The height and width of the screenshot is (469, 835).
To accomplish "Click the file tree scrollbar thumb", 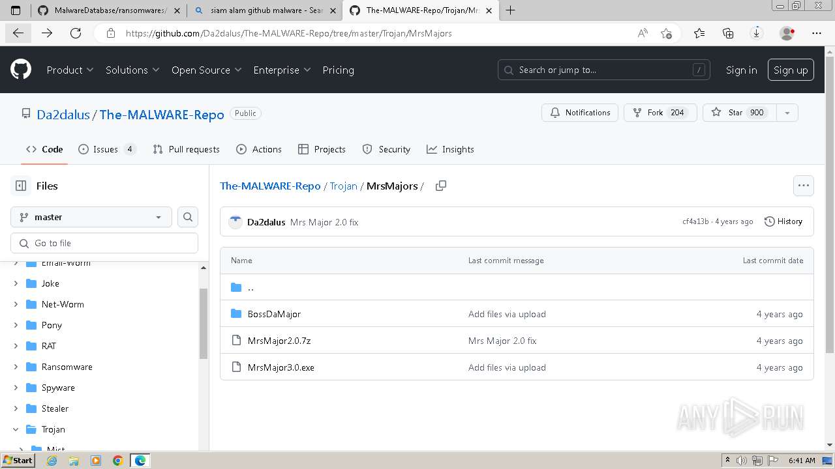I will click(204, 324).
